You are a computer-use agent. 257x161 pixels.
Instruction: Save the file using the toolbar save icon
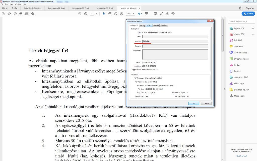3,14
